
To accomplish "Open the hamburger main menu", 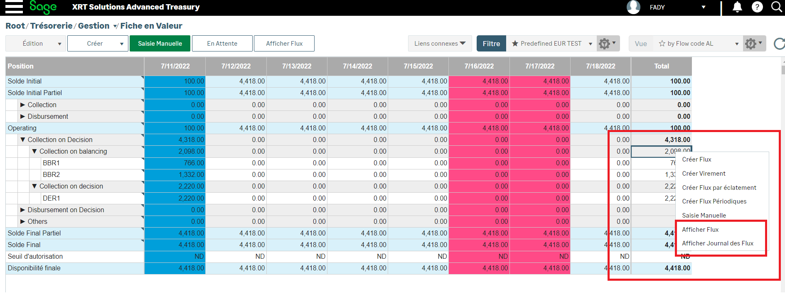I will point(14,7).
